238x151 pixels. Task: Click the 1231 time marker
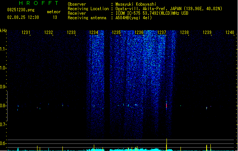click(26, 32)
